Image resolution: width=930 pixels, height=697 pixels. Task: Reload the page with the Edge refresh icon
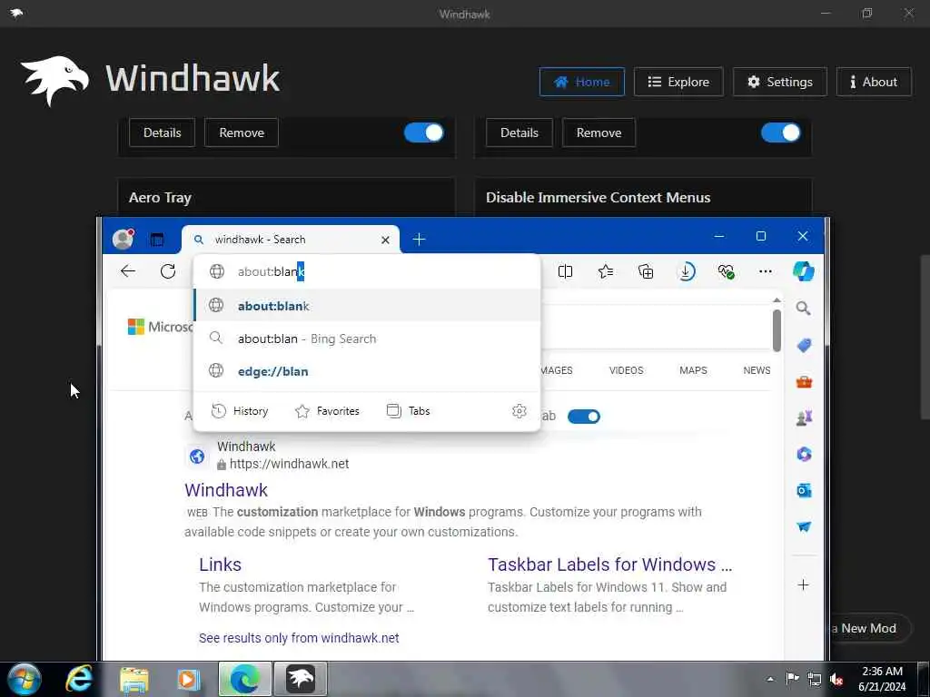click(168, 271)
